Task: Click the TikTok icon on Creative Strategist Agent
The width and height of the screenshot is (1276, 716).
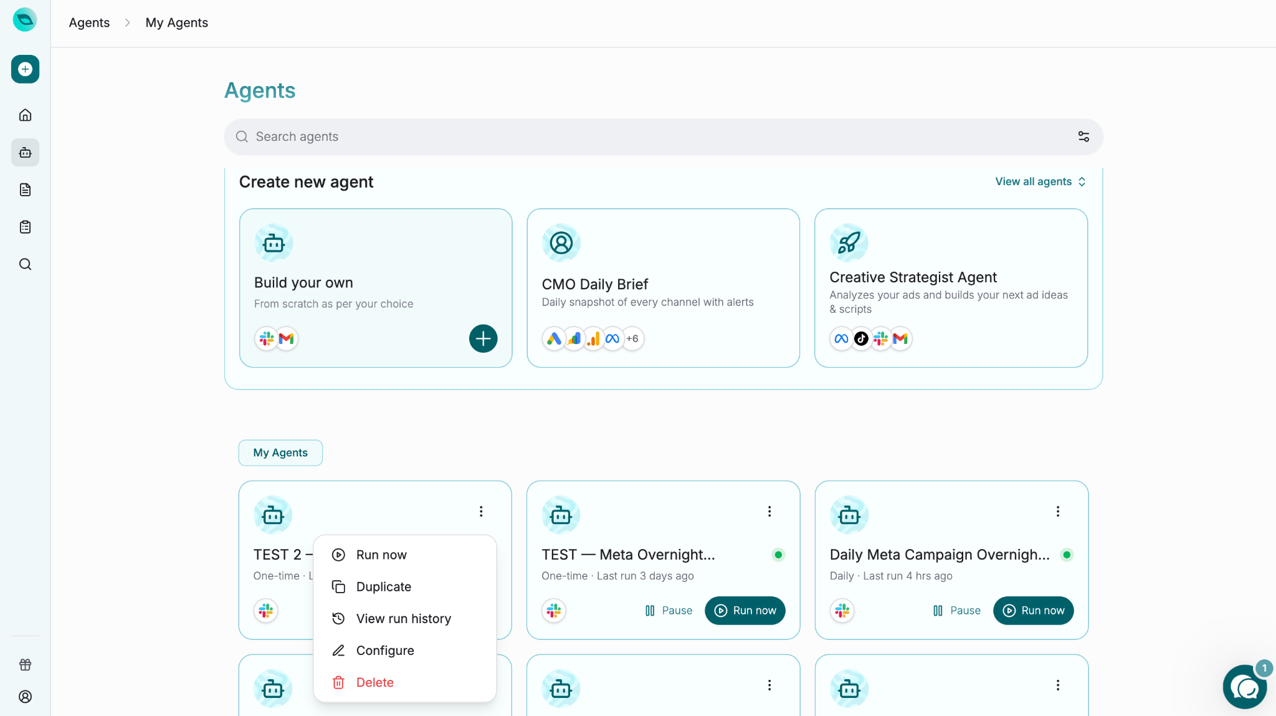Action: pyautogui.click(x=861, y=338)
